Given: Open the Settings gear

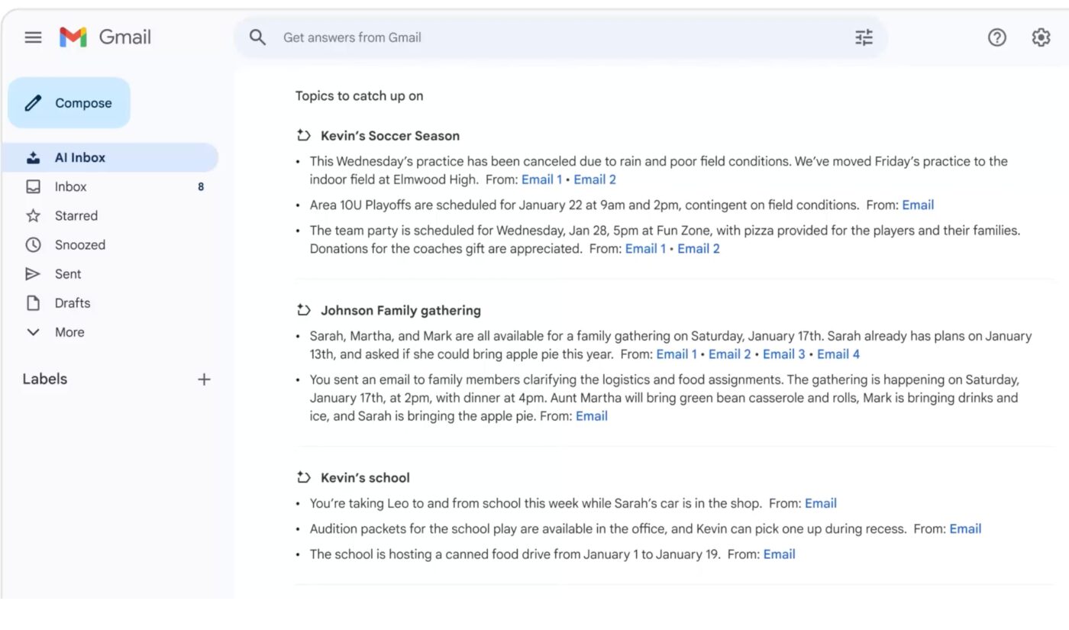Looking at the screenshot, I should (x=1041, y=37).
